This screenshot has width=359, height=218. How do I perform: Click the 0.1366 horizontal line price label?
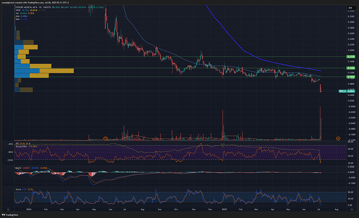tap(351, 68)
